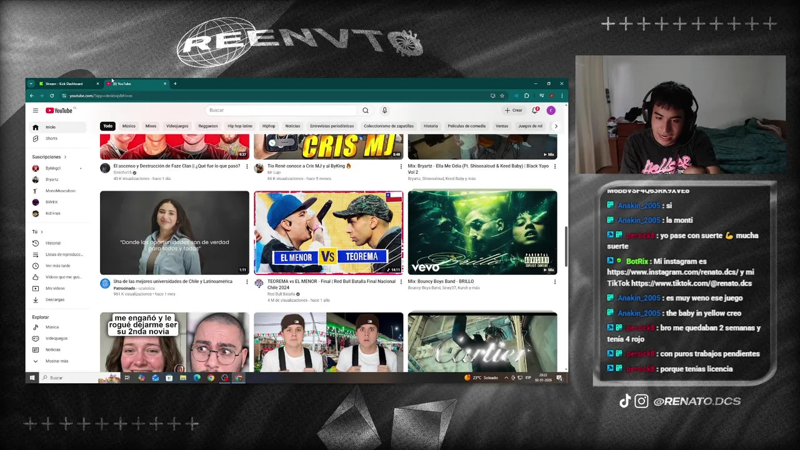This screenshot has height=450, width=800.
Task: Open File Explorer from the taskbar
Action: pyautogui.click(x=183, y=378)
